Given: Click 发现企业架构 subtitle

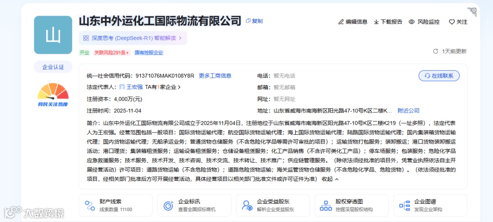Looking at the screenshot, I should tap(428, 210).
